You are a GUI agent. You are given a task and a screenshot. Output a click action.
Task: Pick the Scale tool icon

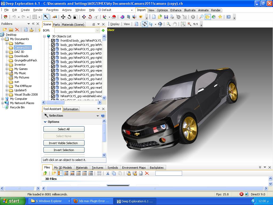75,17
